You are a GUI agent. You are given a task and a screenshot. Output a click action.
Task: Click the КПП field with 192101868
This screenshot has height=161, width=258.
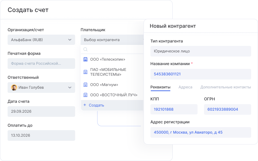pos(174,109)
